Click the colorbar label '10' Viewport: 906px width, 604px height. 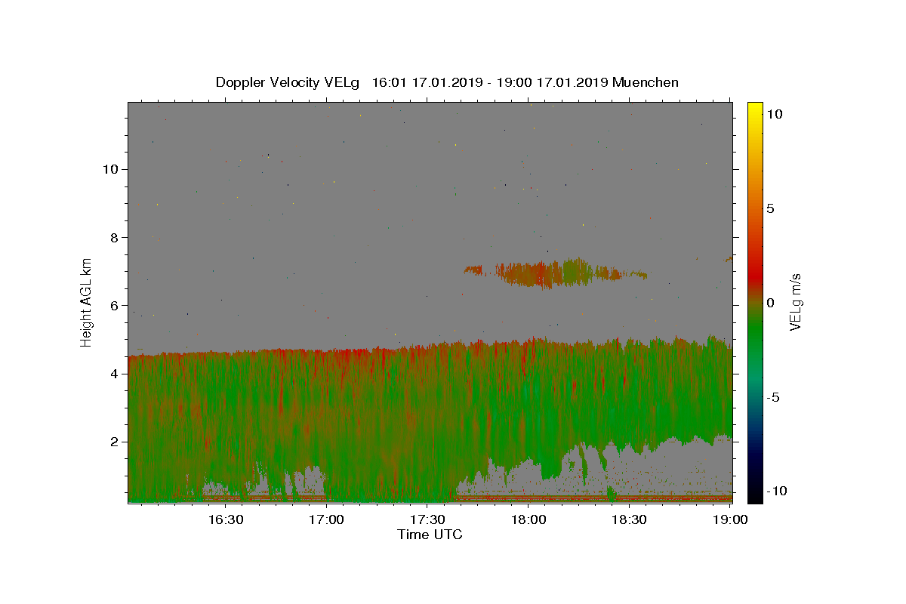pyautogui.click(x=774, y=114)
